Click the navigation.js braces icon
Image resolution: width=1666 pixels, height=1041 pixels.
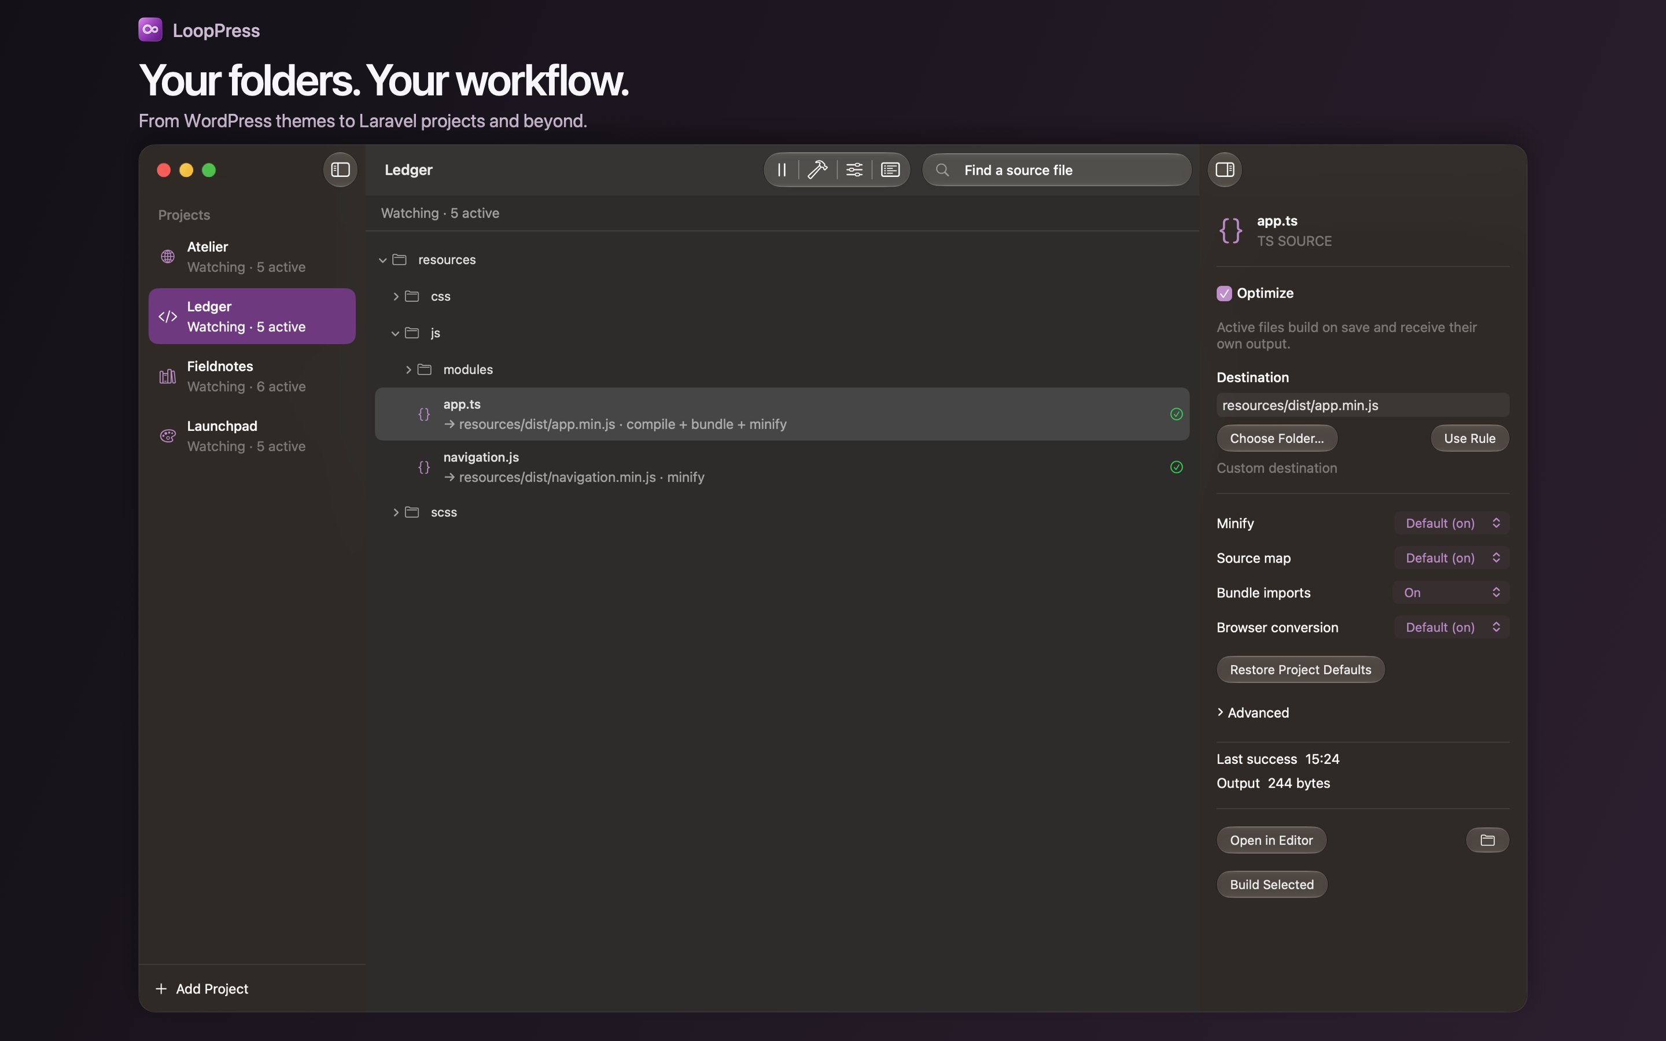424,467
